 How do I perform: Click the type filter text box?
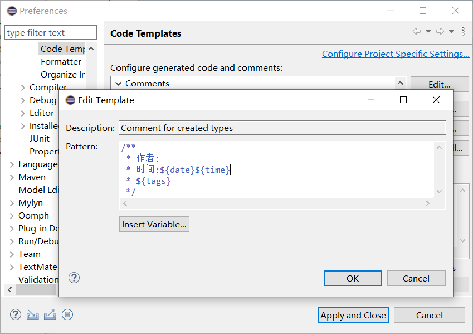click(x=51, y=33)
